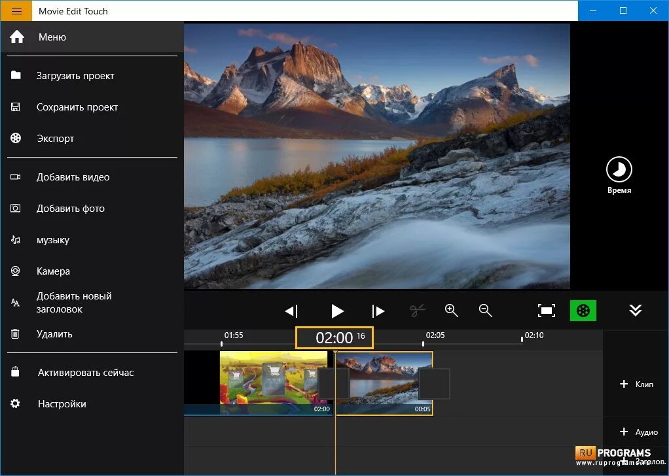Click the title text AA icon
The width and height of the screenshot is (669, 476).
coord(15,303)
